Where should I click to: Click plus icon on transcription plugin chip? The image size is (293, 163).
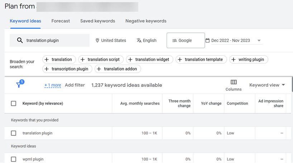click(47, 69)
